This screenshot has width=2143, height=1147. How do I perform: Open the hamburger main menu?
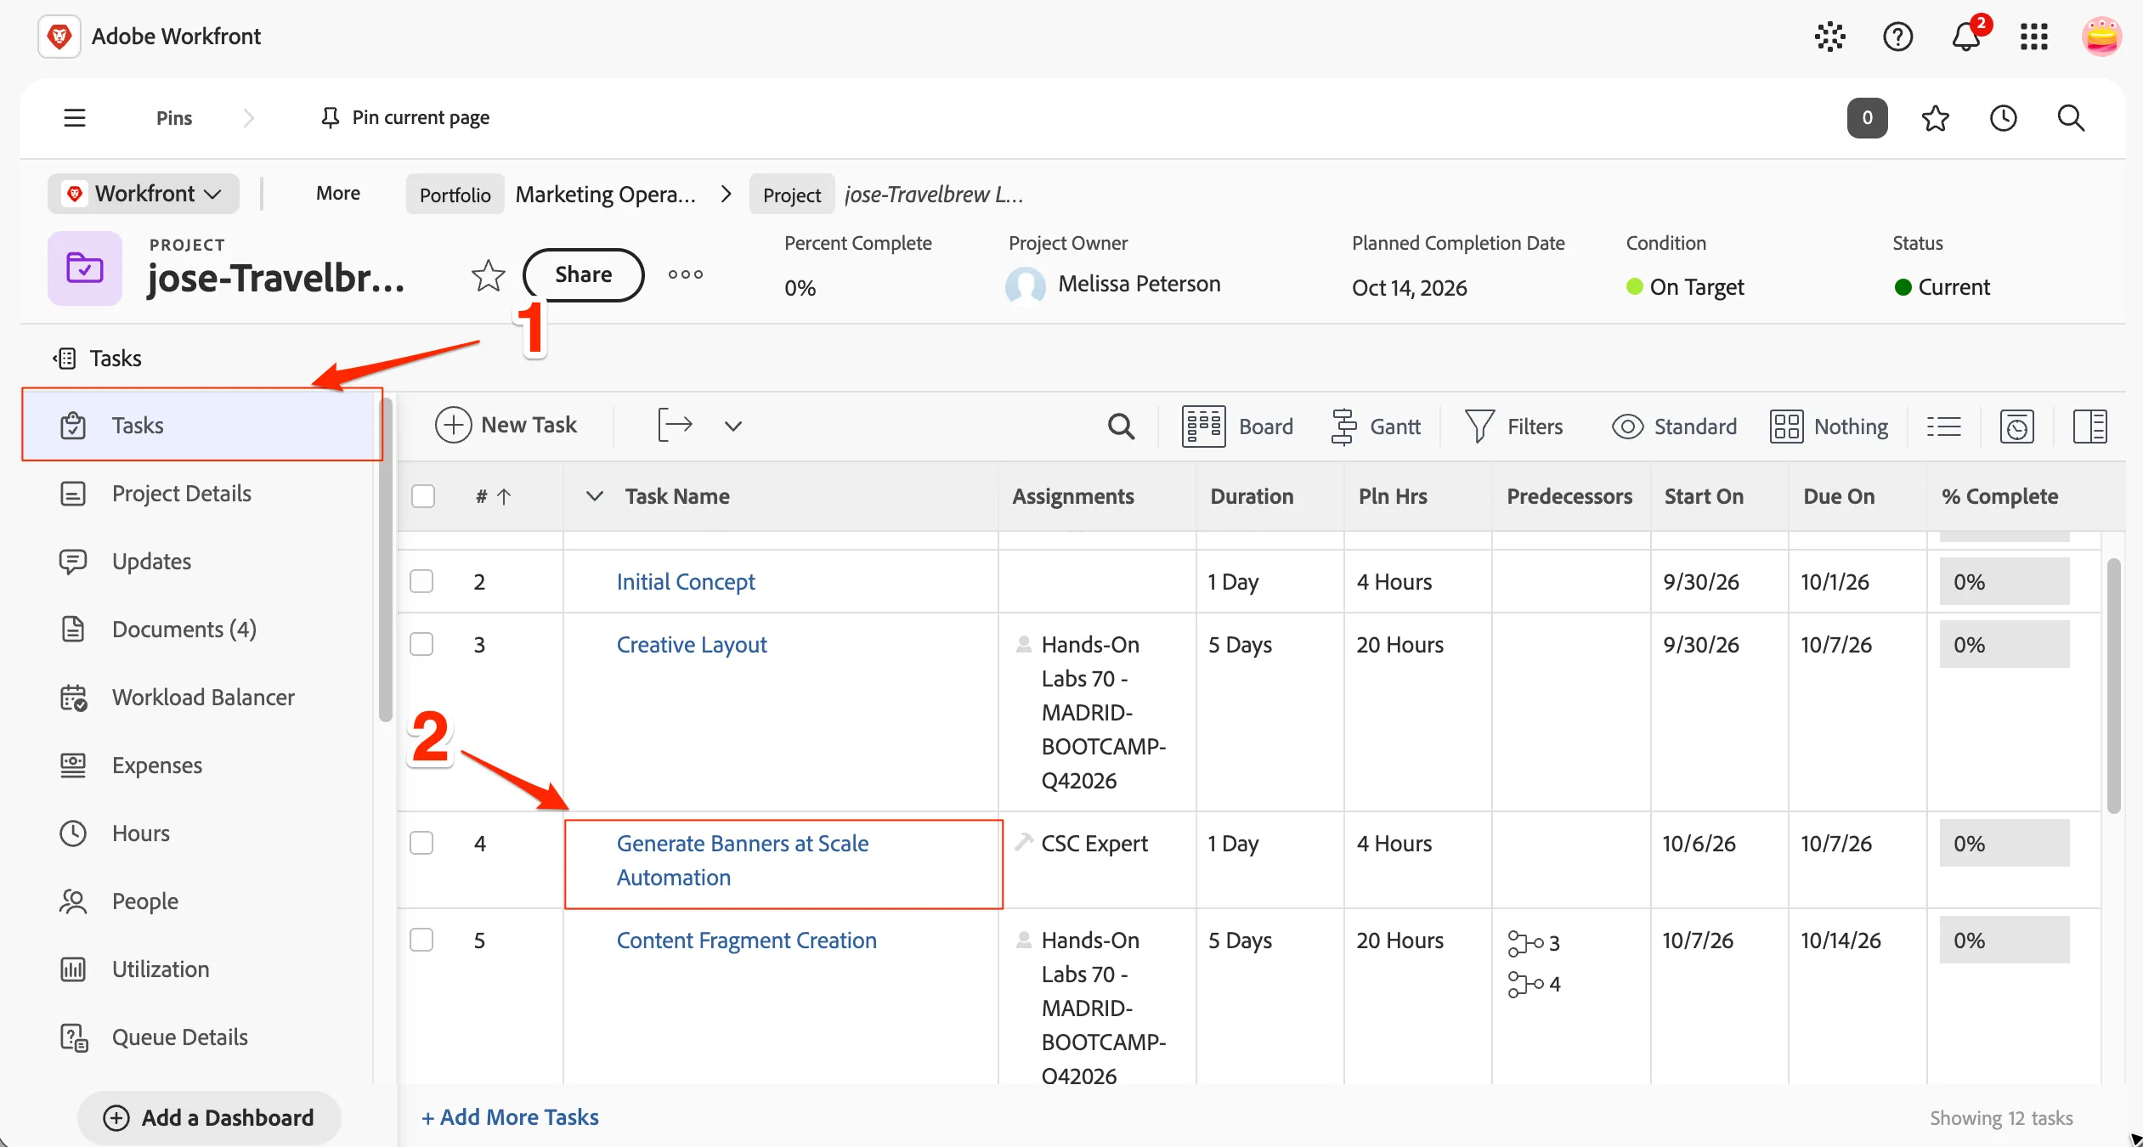coord(75,118)
